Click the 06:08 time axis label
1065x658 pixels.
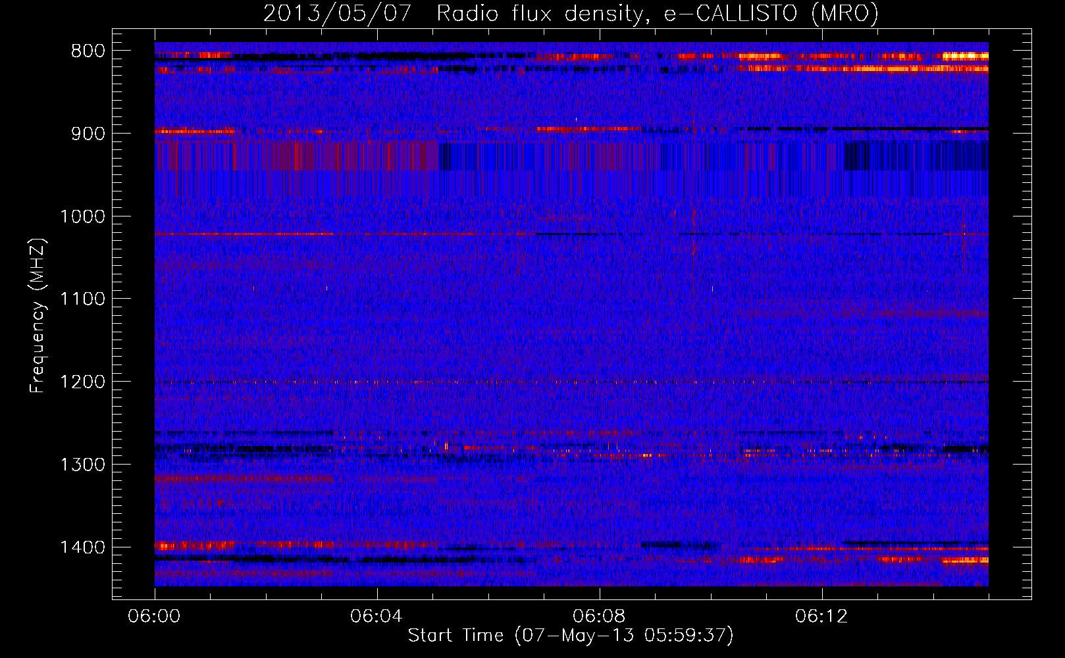(600, 617)
